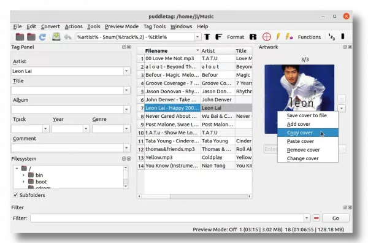368x243 pixels.
Task: Open the Actions menu
Action: [74, 26]
